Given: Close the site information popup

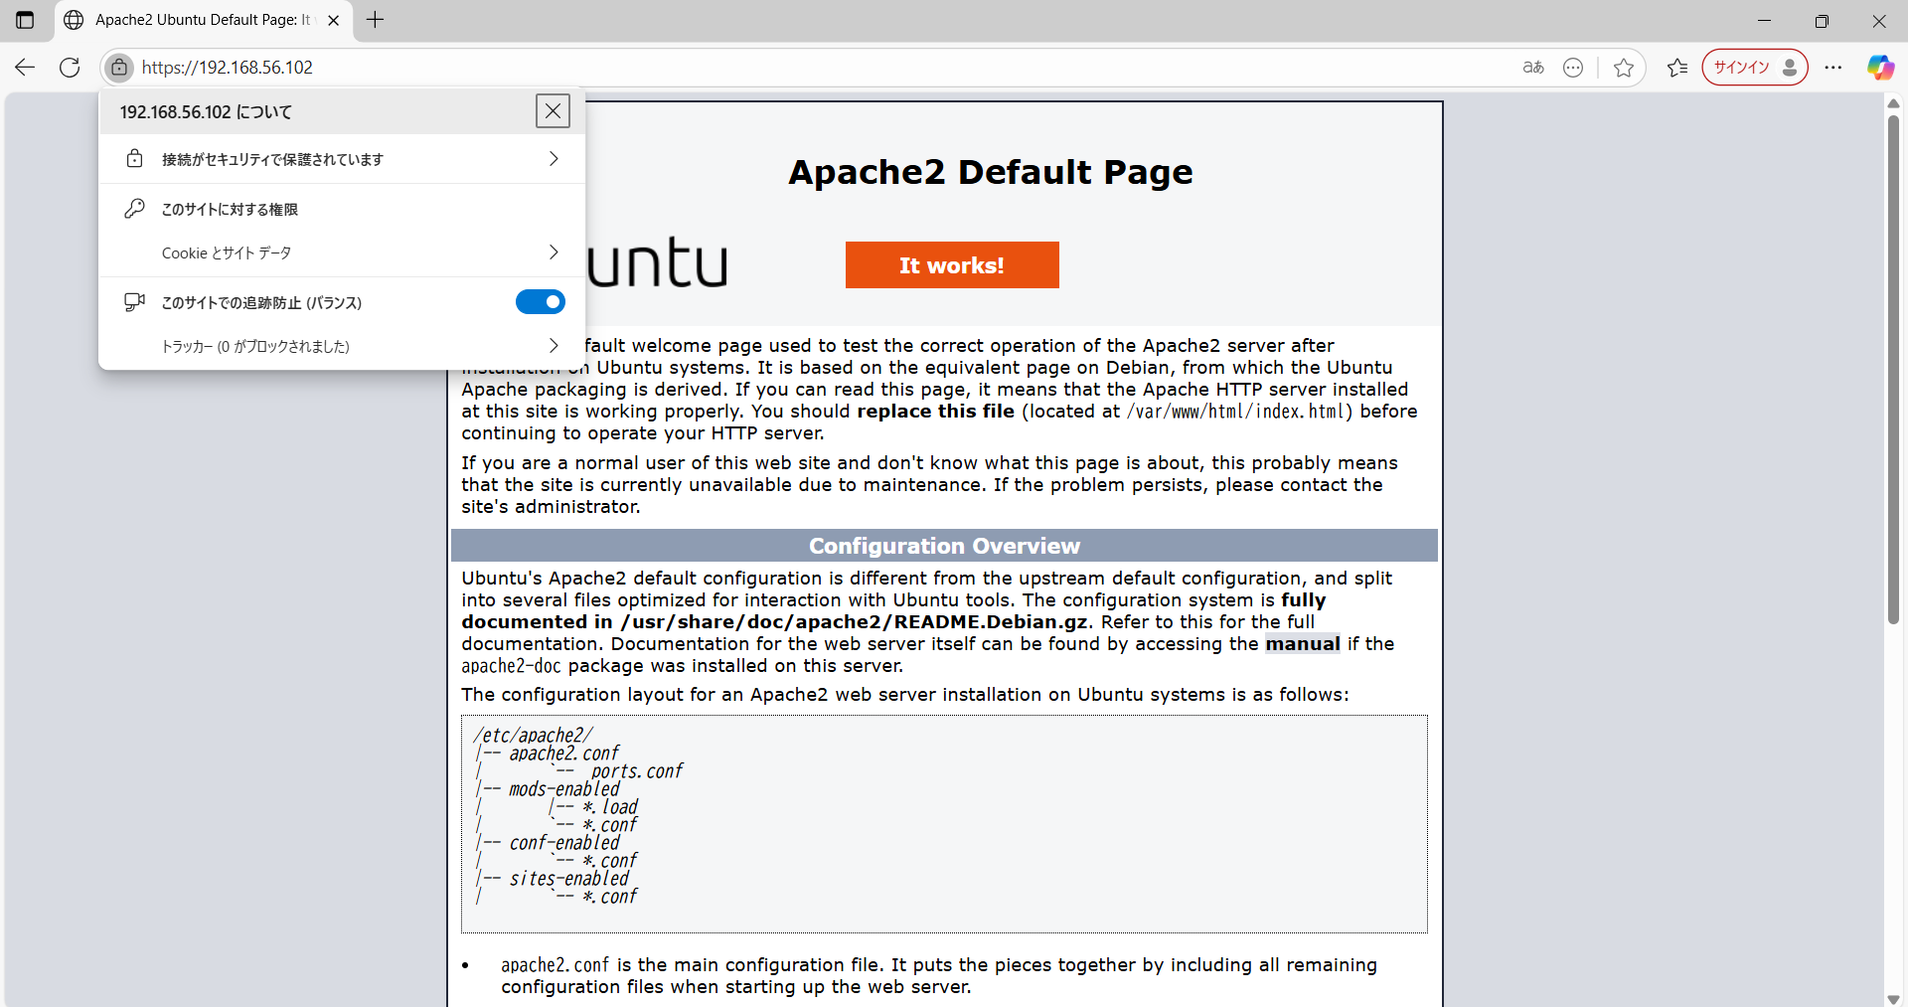Looking at the screenshot, I should click(x=553, y=111).
